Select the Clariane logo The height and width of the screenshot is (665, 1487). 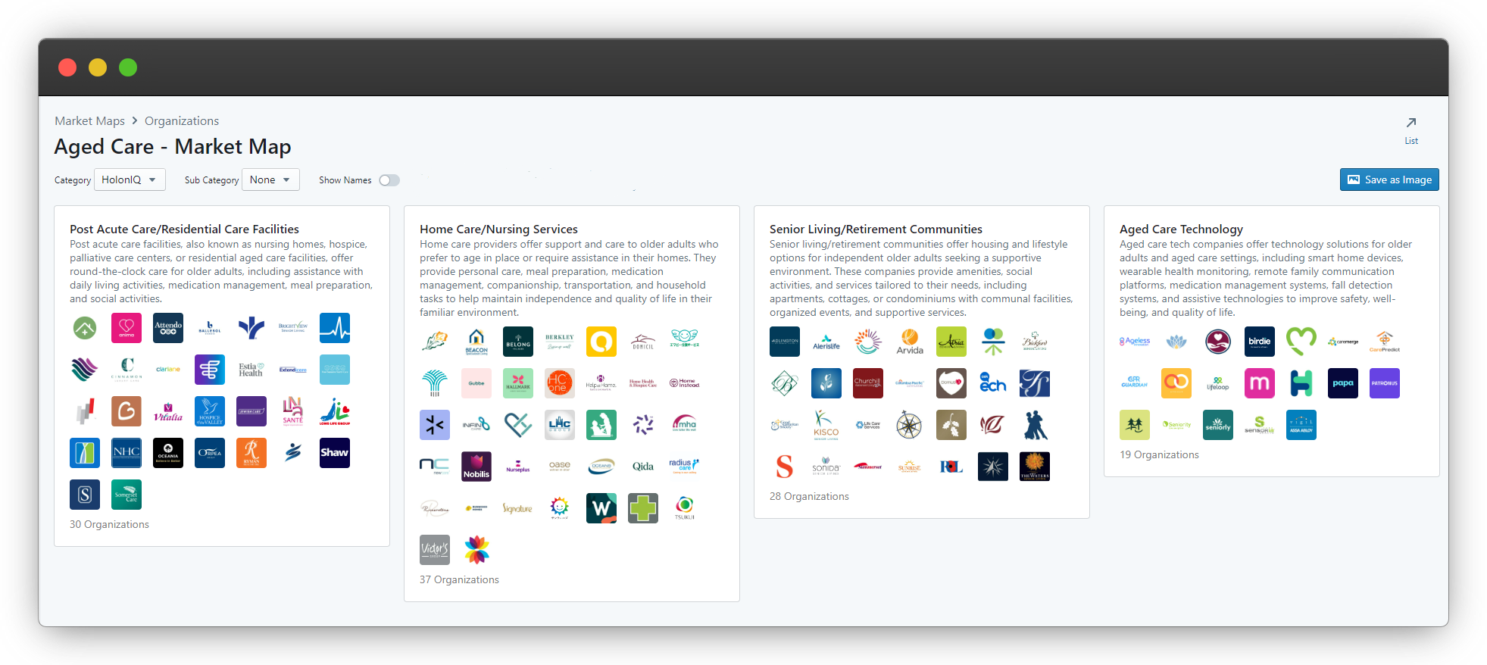[168, 370]
